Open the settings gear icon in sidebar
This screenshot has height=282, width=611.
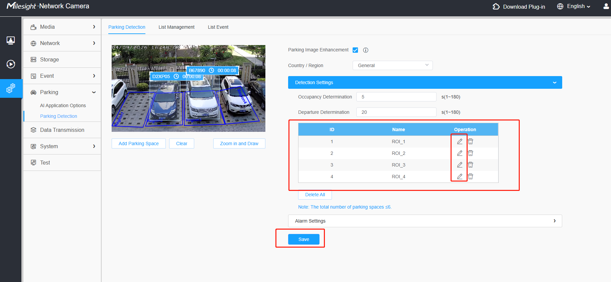[11, 88]
